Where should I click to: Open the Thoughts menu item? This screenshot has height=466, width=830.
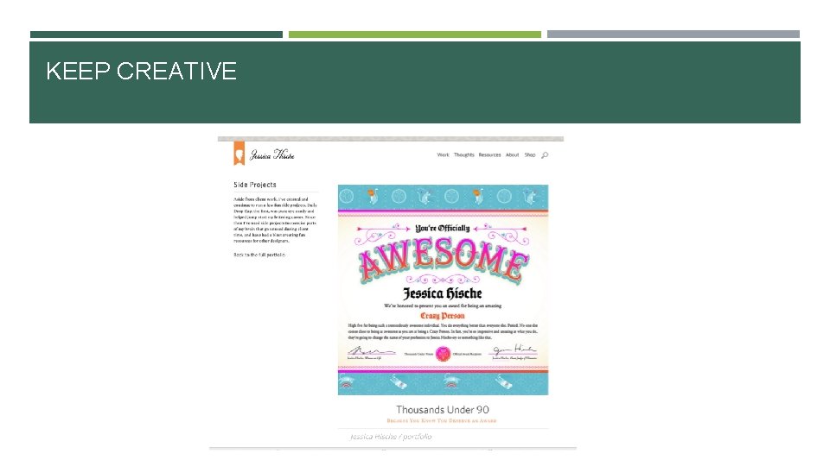463,155
